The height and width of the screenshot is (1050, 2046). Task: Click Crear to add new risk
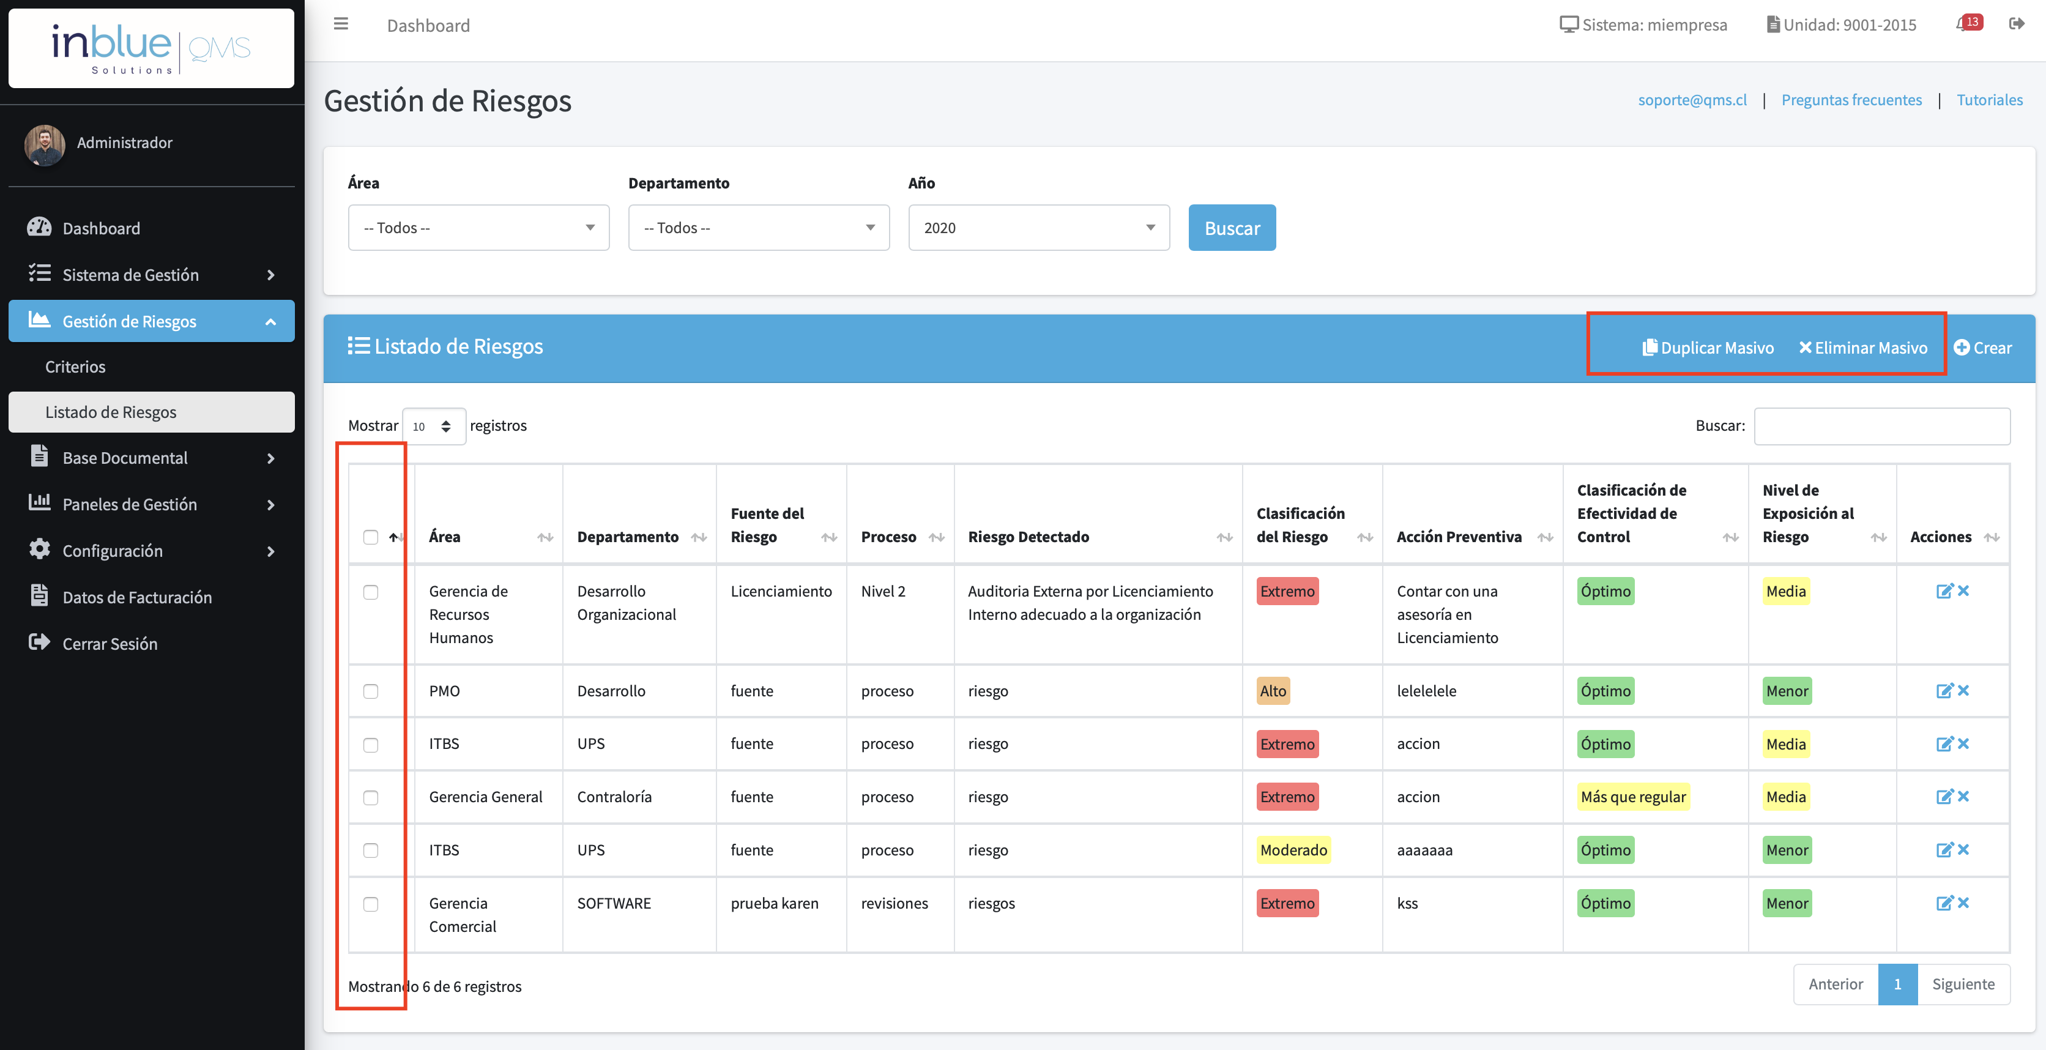pos(1982,347)
